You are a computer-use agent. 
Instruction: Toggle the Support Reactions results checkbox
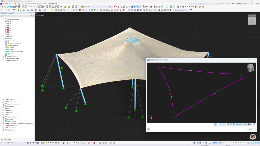pos(3,56)
